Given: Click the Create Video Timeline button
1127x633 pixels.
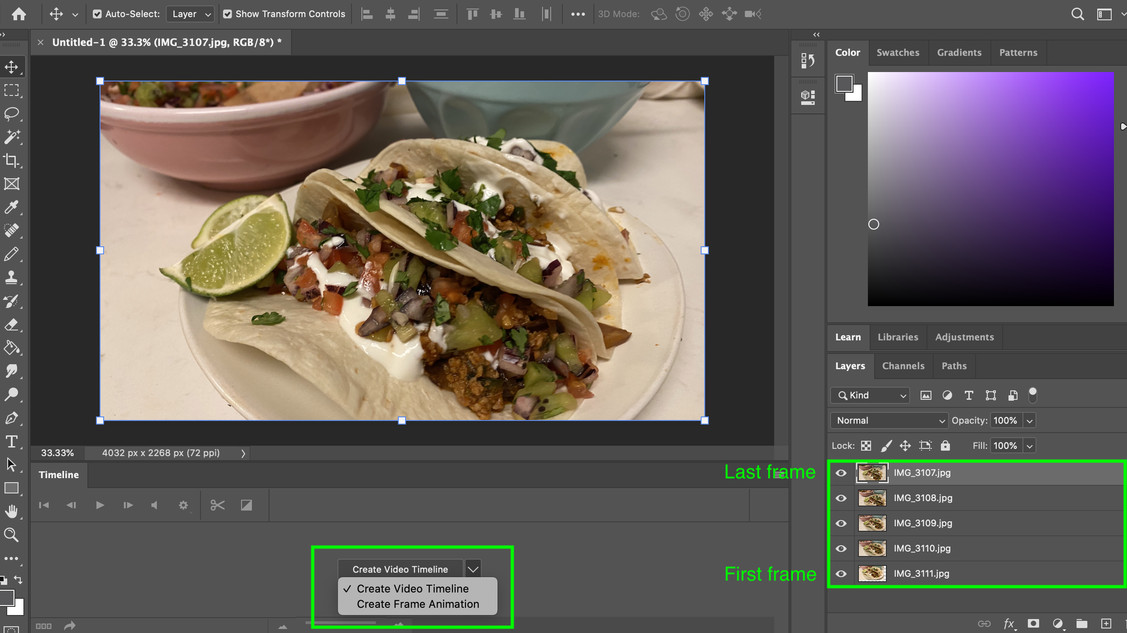Looking at the screenshot, I should pos(400,569).
